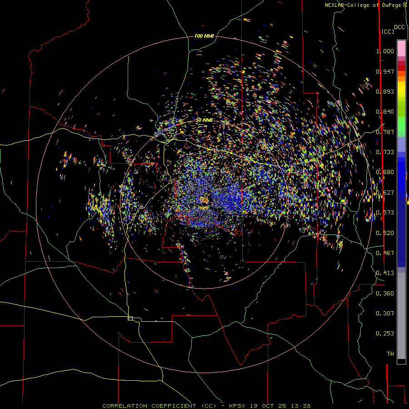Click the 0.627 legend value
This screenshot has height=409, width=409.
pyautogui.click(x=385, y=193)
